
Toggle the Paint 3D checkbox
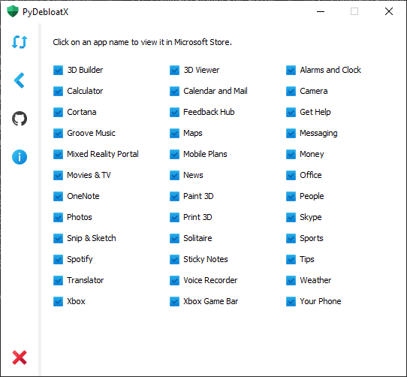(174, 196)
